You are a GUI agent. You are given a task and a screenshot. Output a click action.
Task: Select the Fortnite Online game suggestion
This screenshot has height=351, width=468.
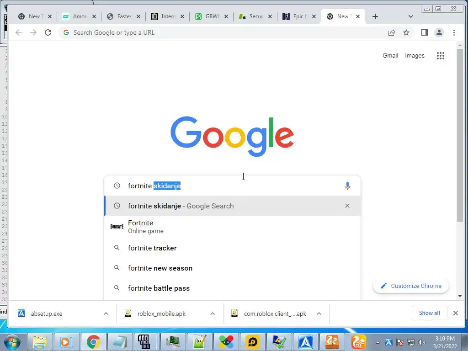232,227
